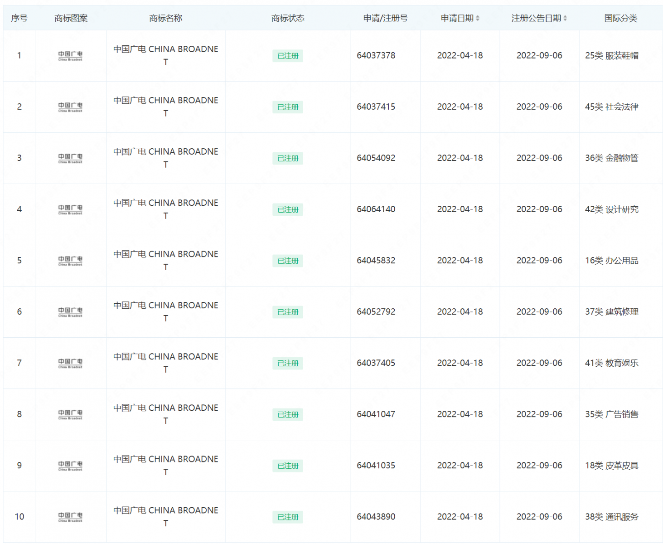
Task: Open trademark name in row 1 (25类)
Action: (x=165, y=55)
